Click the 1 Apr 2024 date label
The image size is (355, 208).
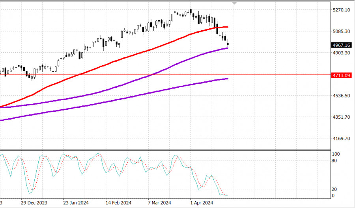pos(202,203)
